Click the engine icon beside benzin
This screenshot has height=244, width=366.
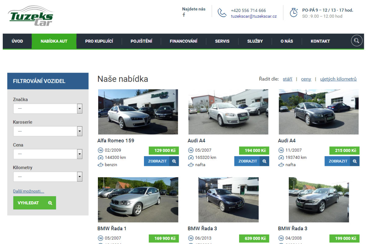[100, 165]
